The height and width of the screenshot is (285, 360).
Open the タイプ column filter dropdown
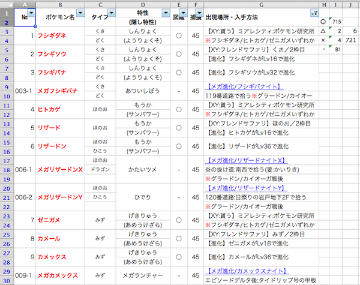[112, 13]
